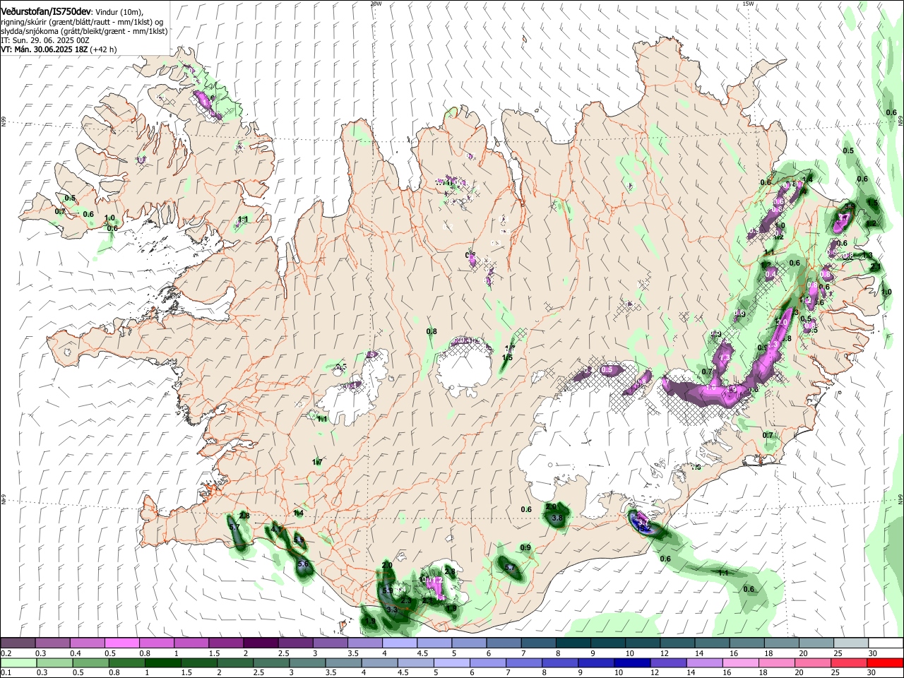Pick upper legend swatch between 0.5 and 0.8
Viewport: 904px width, 678px height.
coord(122,643)
